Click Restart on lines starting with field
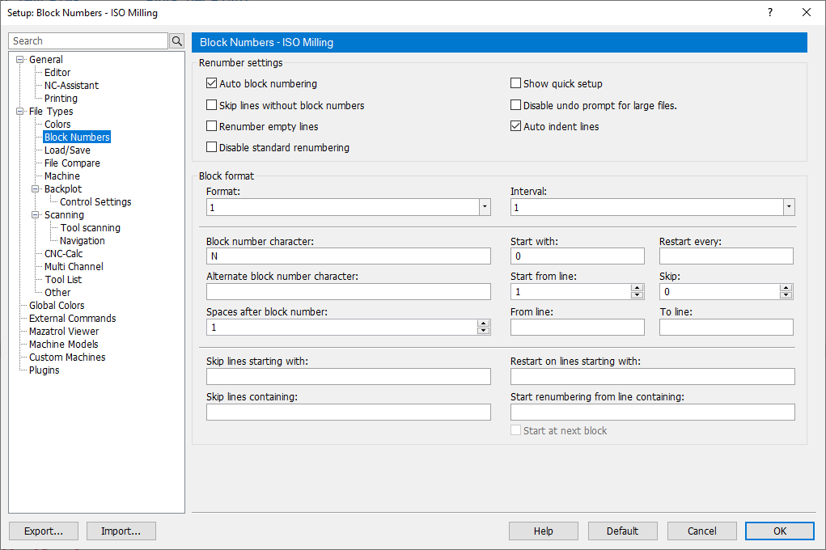 tap(652, 376)
